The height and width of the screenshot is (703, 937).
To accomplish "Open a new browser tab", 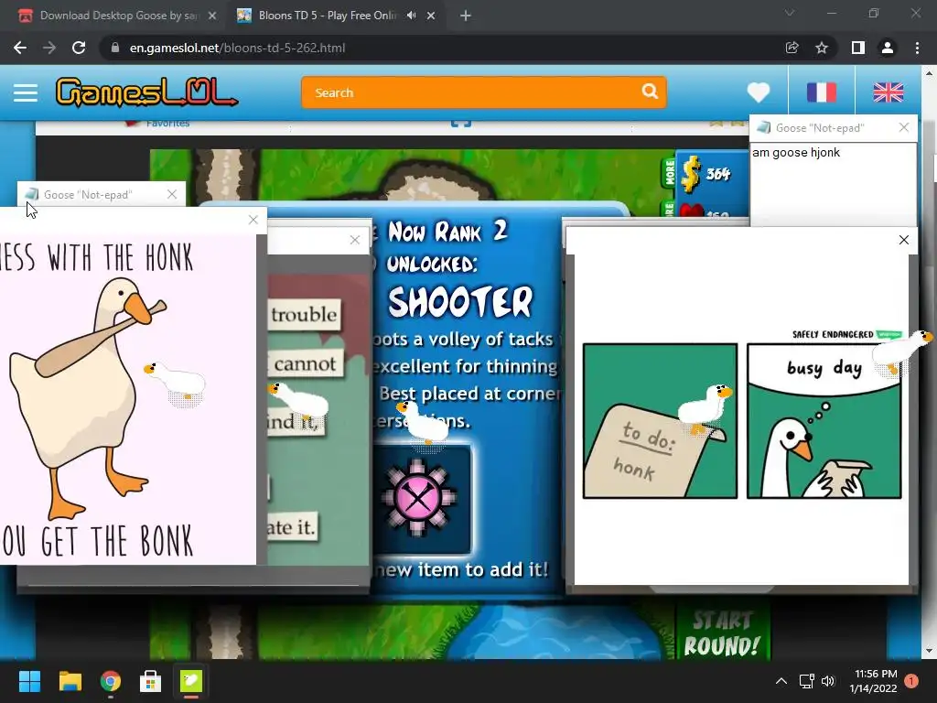I will coord(466,16).
